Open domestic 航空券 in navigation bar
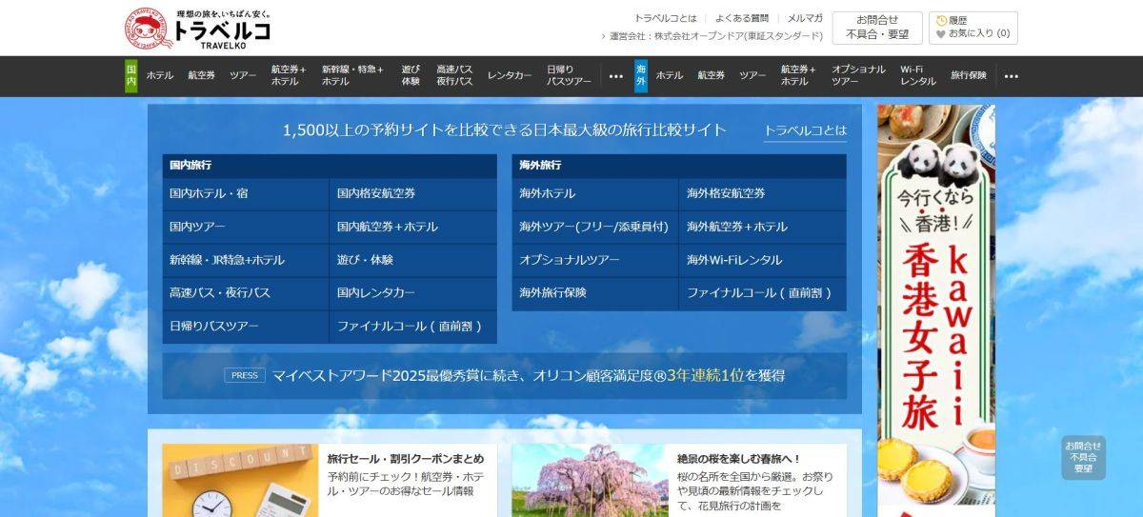The width and height of the screenshot is (1143, 517). [x=202, y=75]
